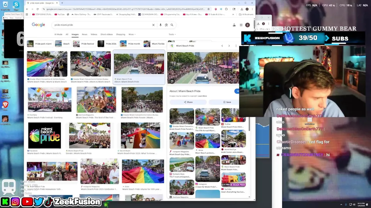Open Secret Miami rainbow flag thumbnail
This screenshot has width=371, height=208.
click(x=141, y=135)
